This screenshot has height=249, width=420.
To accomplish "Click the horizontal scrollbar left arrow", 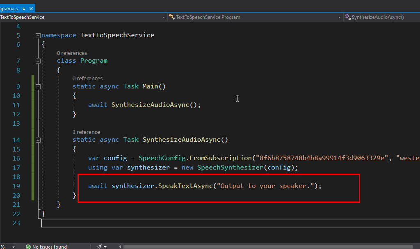I will 120,247.
